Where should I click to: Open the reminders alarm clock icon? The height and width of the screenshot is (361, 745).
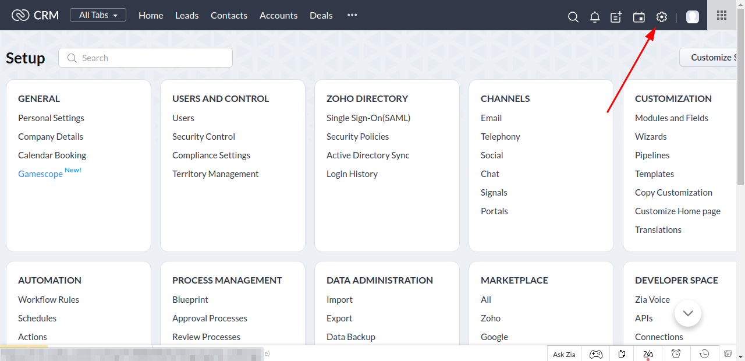676,354
